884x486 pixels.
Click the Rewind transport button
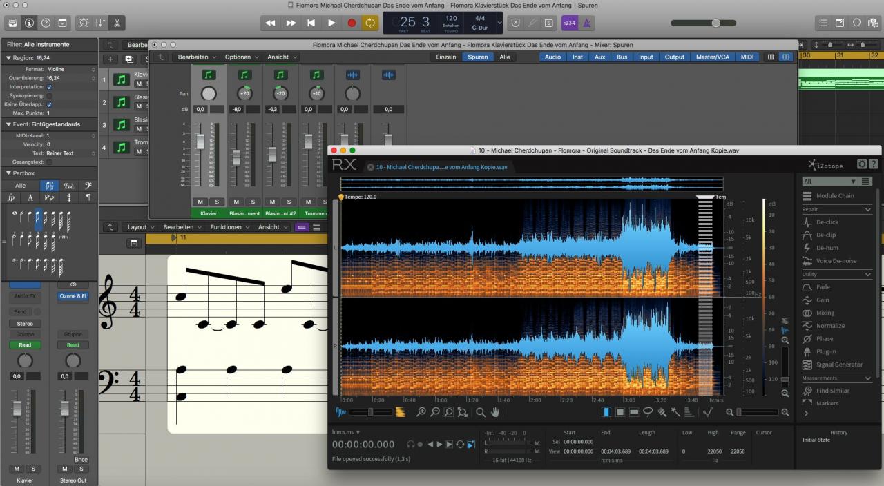[271, 23]
